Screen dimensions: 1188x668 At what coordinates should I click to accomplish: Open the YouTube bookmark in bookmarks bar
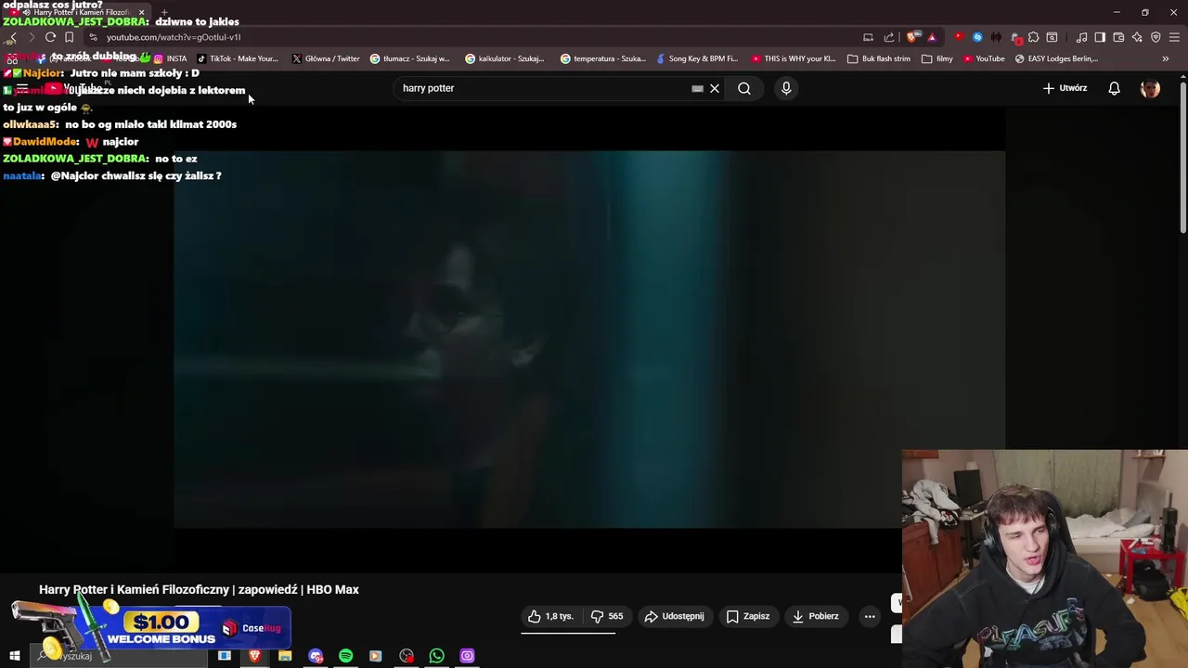coord(984,58)
